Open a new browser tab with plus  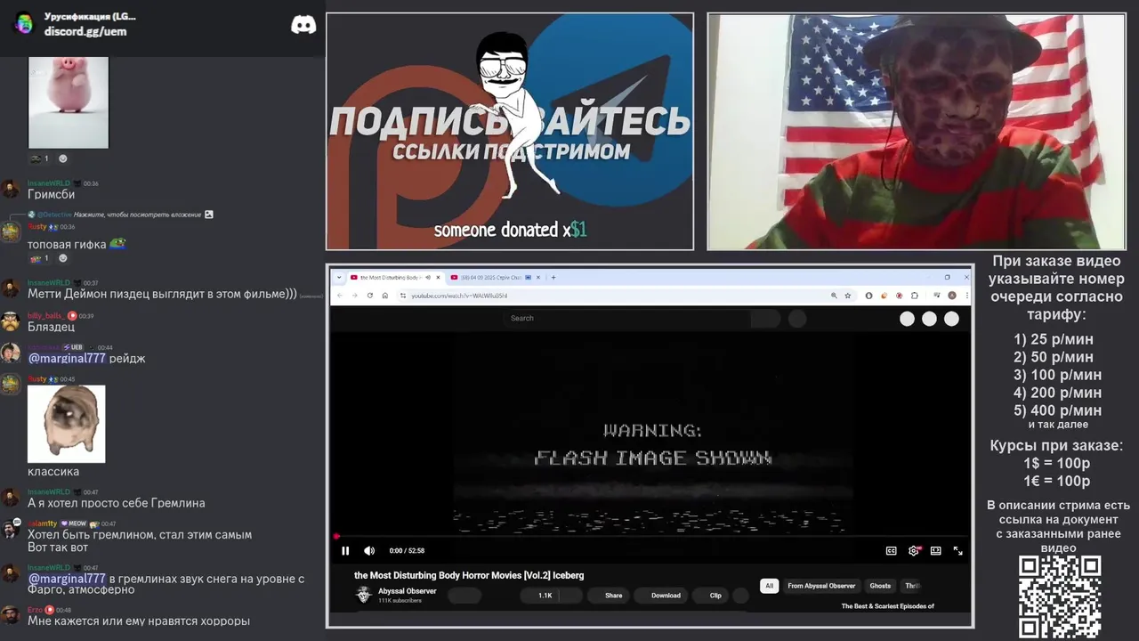pyautogui.click(x=553, y=277)
